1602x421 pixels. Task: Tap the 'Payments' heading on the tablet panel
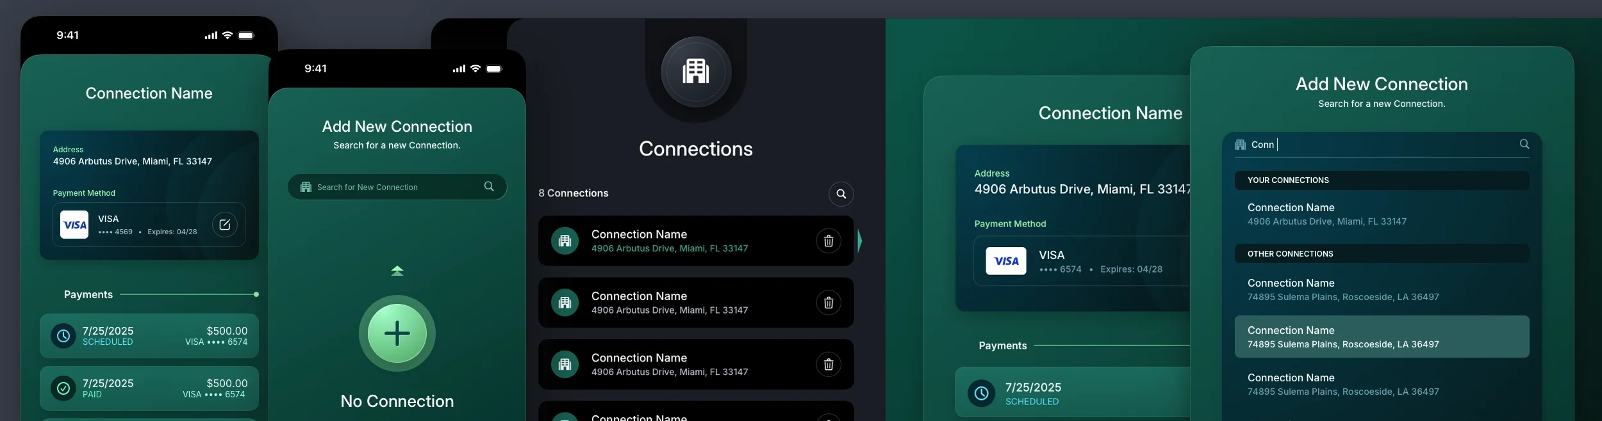(1003, 346)
